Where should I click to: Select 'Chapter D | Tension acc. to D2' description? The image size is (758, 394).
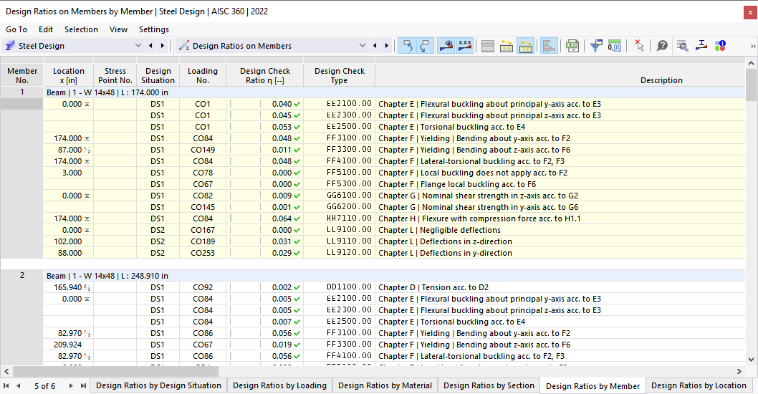560,287
